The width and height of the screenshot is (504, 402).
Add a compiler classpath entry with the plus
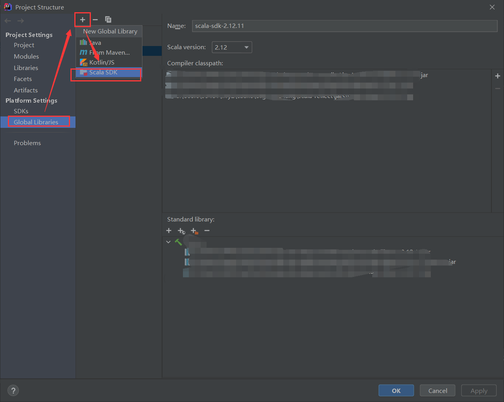pyautogui.click(x=498, y=76)
